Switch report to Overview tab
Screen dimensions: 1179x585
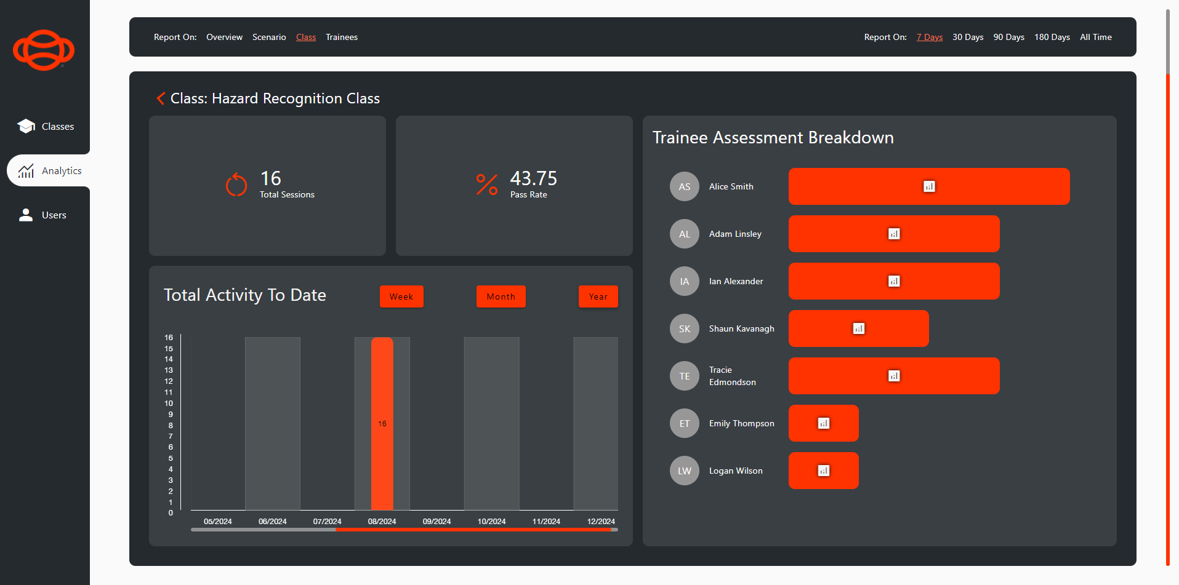(x=224, y=37)
